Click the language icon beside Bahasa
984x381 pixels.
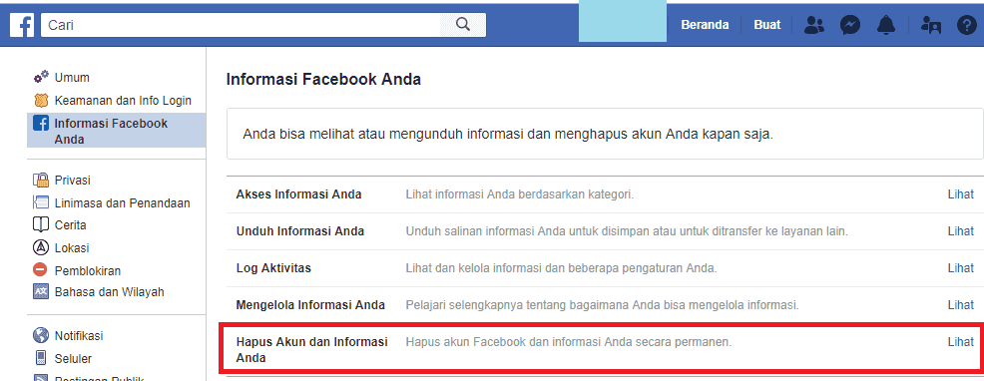[41, 292]
